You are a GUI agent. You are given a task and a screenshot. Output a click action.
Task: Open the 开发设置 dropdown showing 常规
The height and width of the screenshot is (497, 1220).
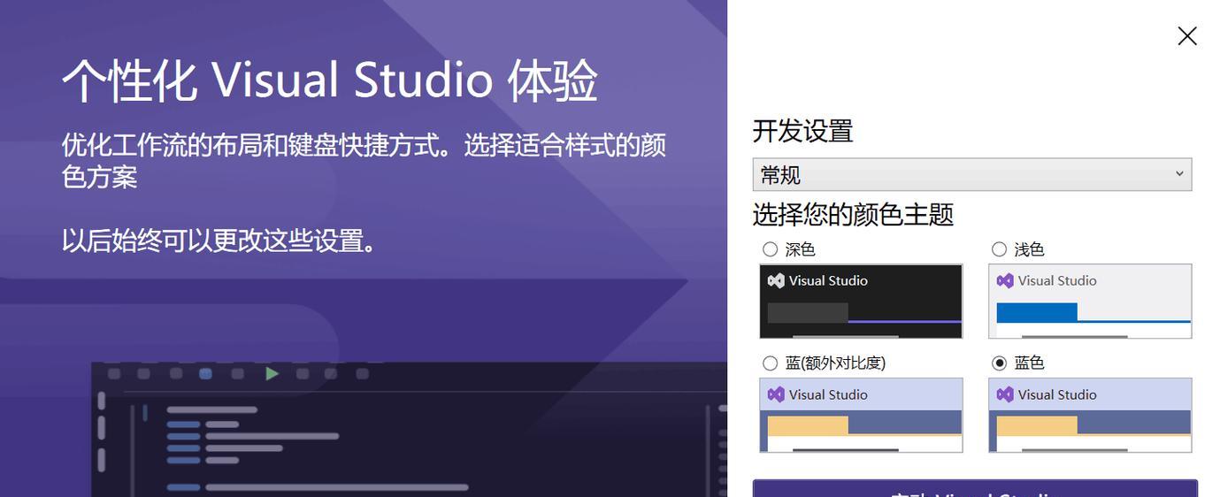(x=972, y=174)
